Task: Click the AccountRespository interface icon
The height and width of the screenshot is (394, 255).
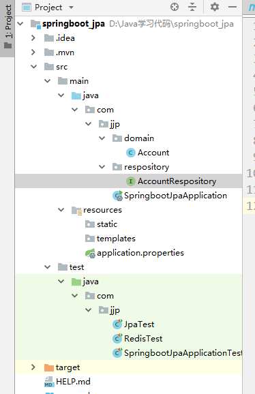Action: click(131, 181)
